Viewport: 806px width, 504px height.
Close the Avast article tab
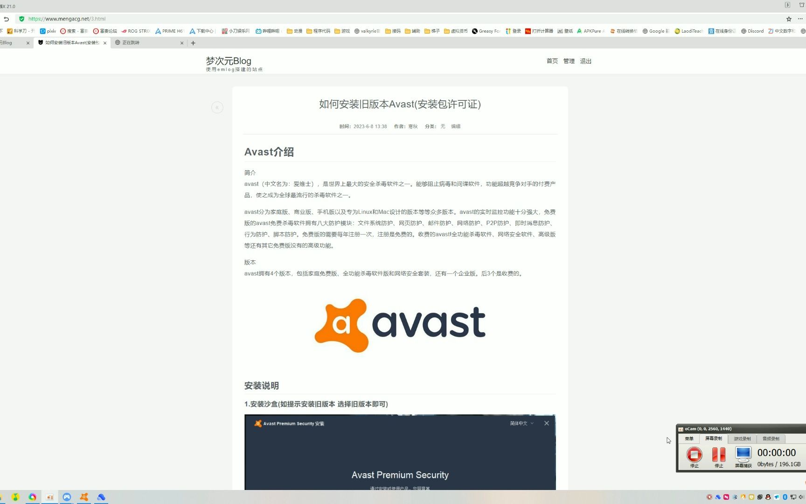coord(105,43)
